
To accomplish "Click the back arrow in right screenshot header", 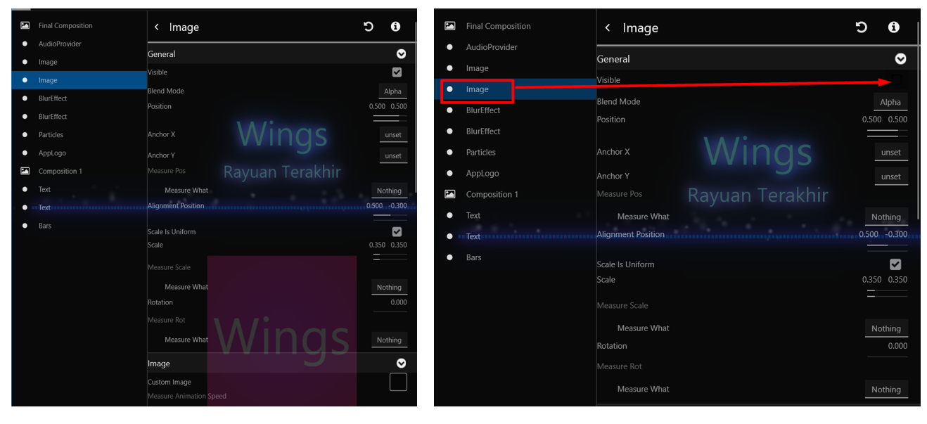I will [x=608, y=27].
